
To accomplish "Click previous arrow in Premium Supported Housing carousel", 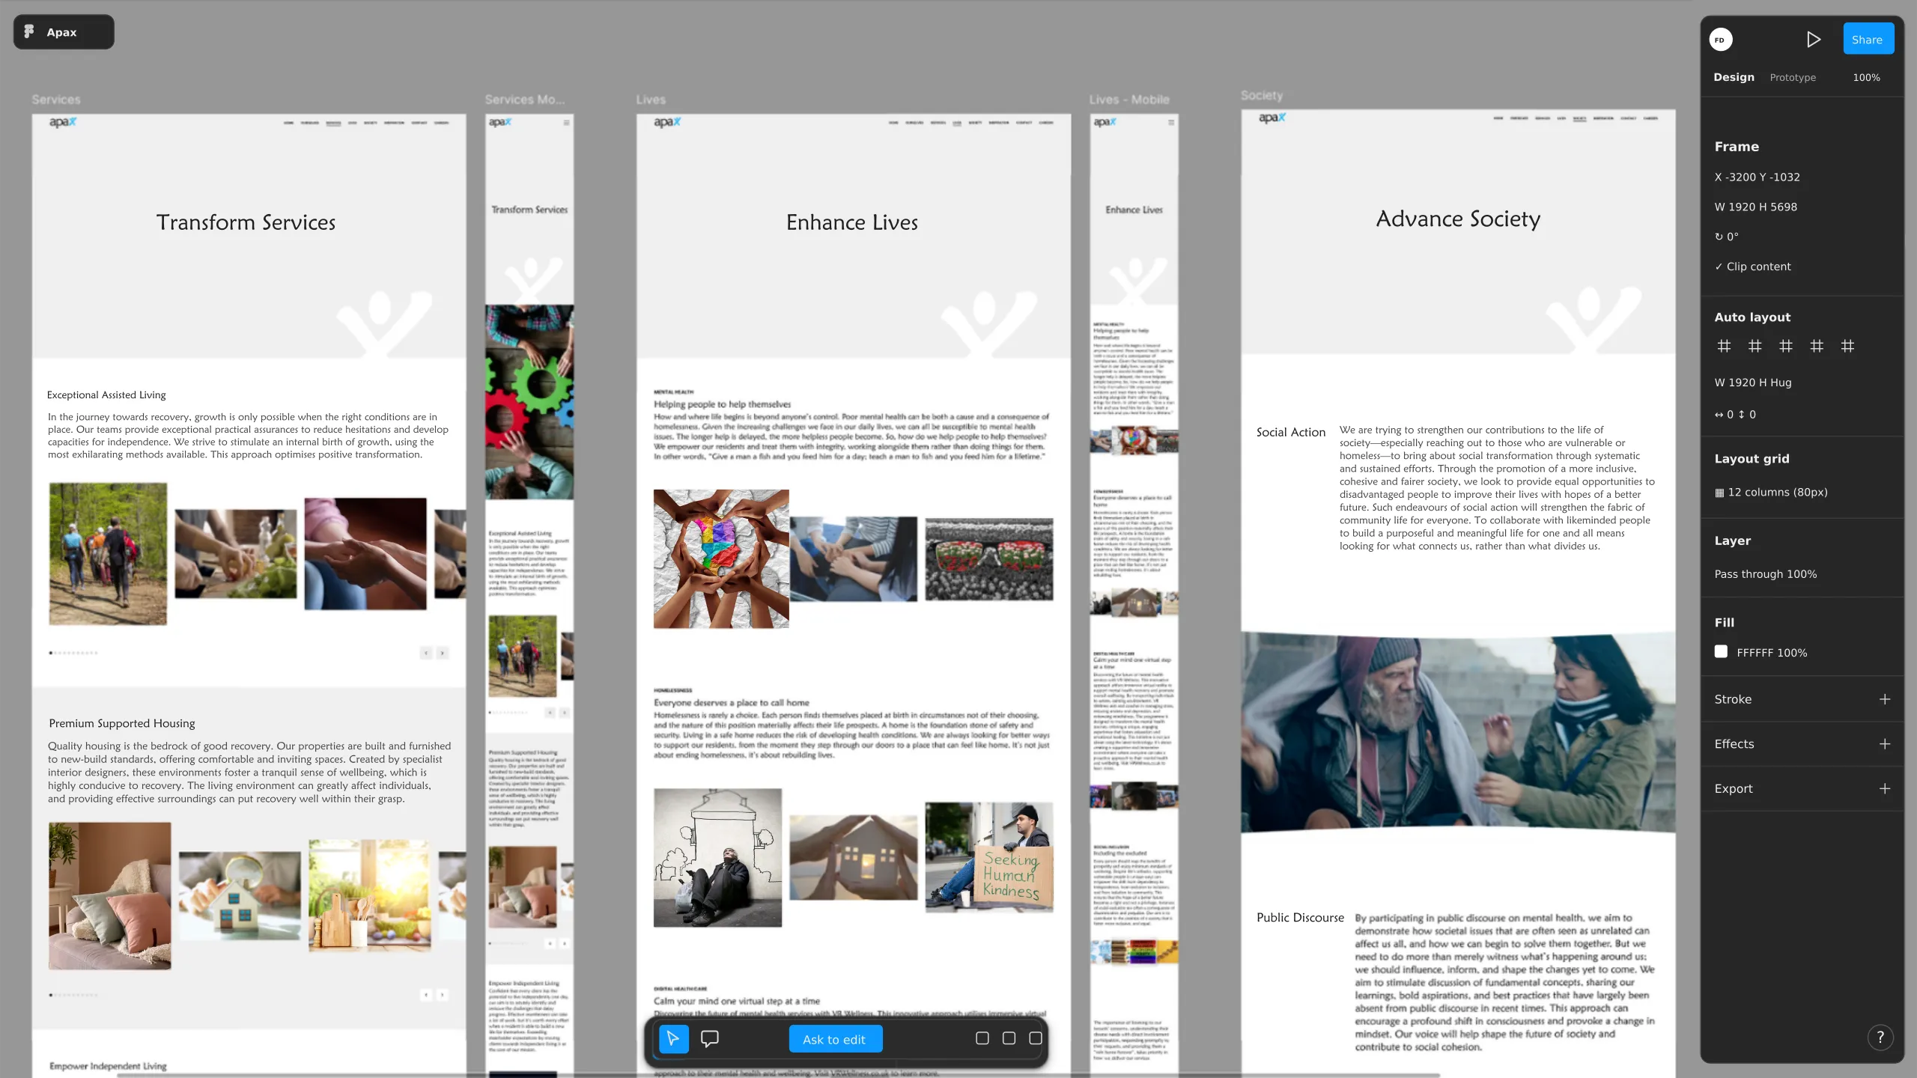I will 426,995.
